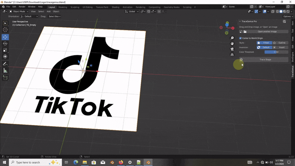The height and width of the screenshot is (166, 295).
Task: Select the Select Box tool in the toolbar
Action: 5,23
